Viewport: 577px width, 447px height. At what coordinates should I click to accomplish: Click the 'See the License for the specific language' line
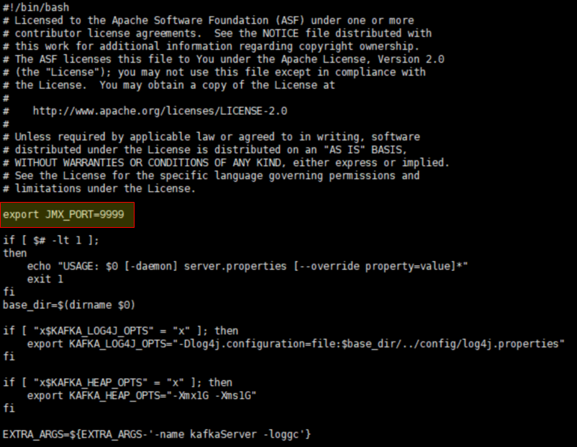pyautogui.click(x=212, y=176)
